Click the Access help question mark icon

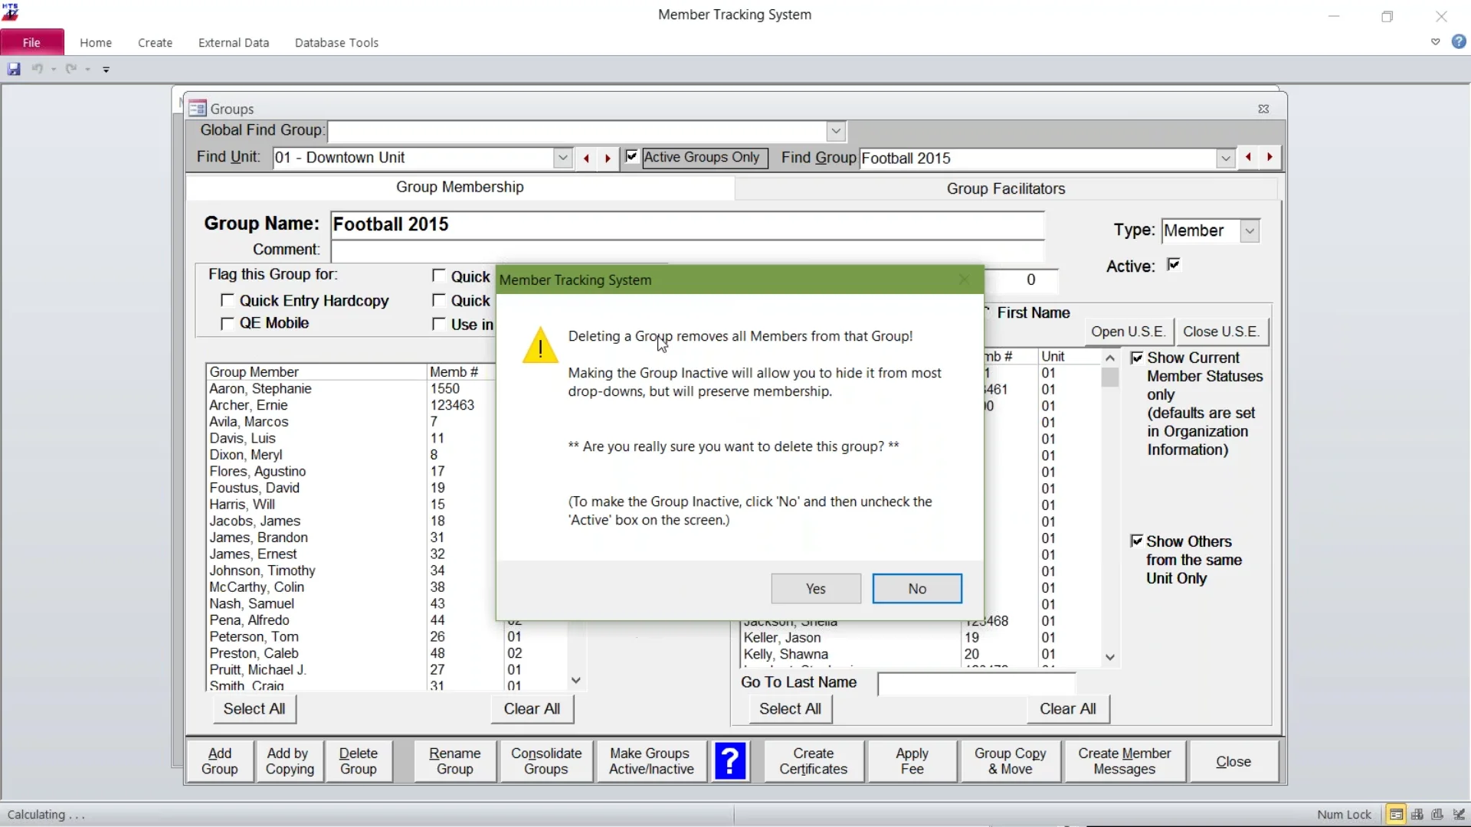(1459, 42)
